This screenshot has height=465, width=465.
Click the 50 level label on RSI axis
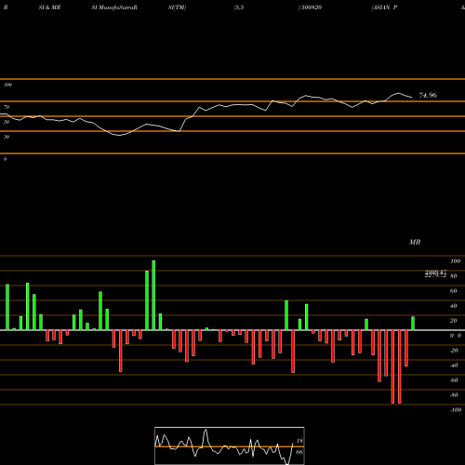pos(7,122)
